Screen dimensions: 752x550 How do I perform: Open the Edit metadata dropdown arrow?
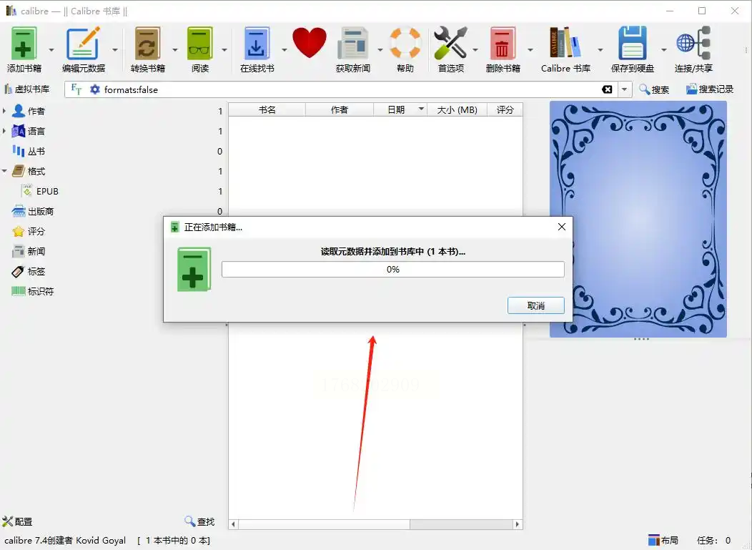pyautogui.click(x=115, y=49)
